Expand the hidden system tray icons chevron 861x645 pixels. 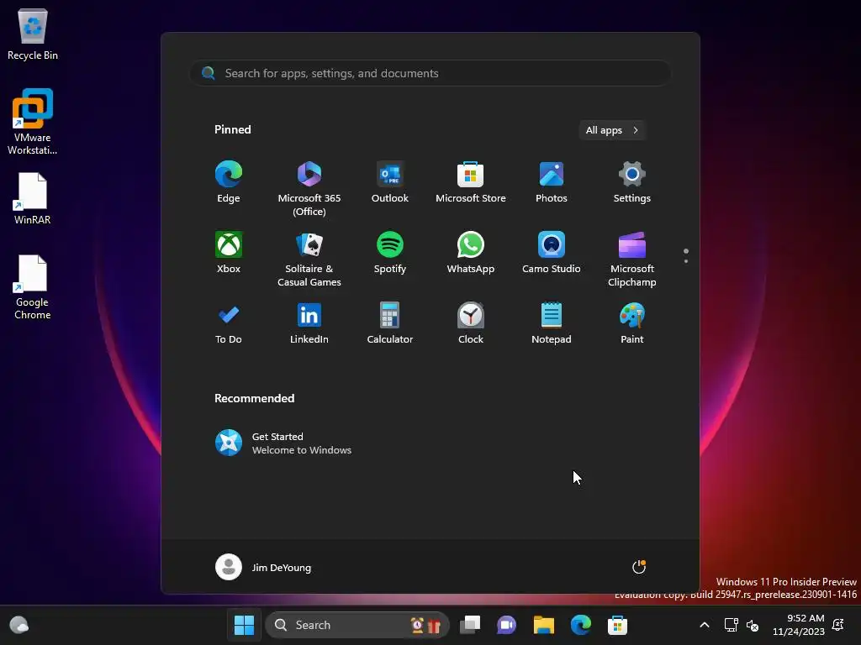click(705, 625)
